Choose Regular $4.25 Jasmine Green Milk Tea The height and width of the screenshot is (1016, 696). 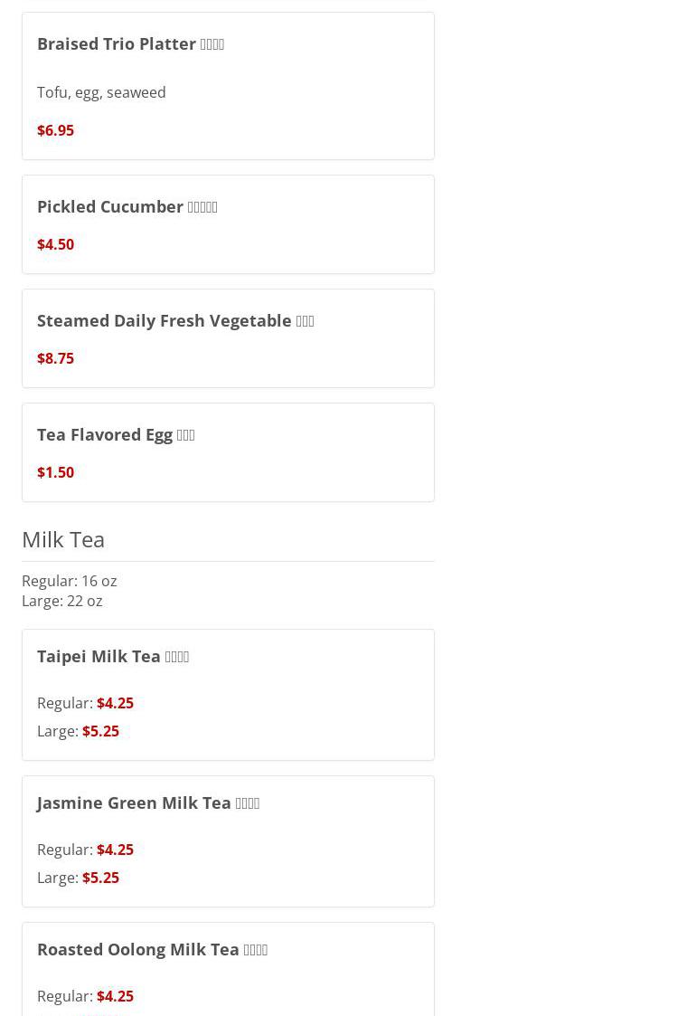(115, 850)
